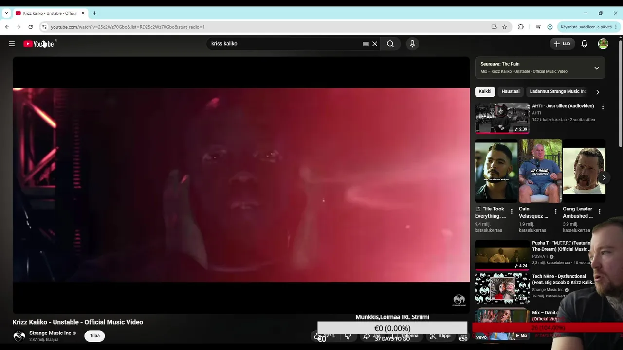Open the Luo create menu
623x350 pixels.
click(x=562, y=44)
